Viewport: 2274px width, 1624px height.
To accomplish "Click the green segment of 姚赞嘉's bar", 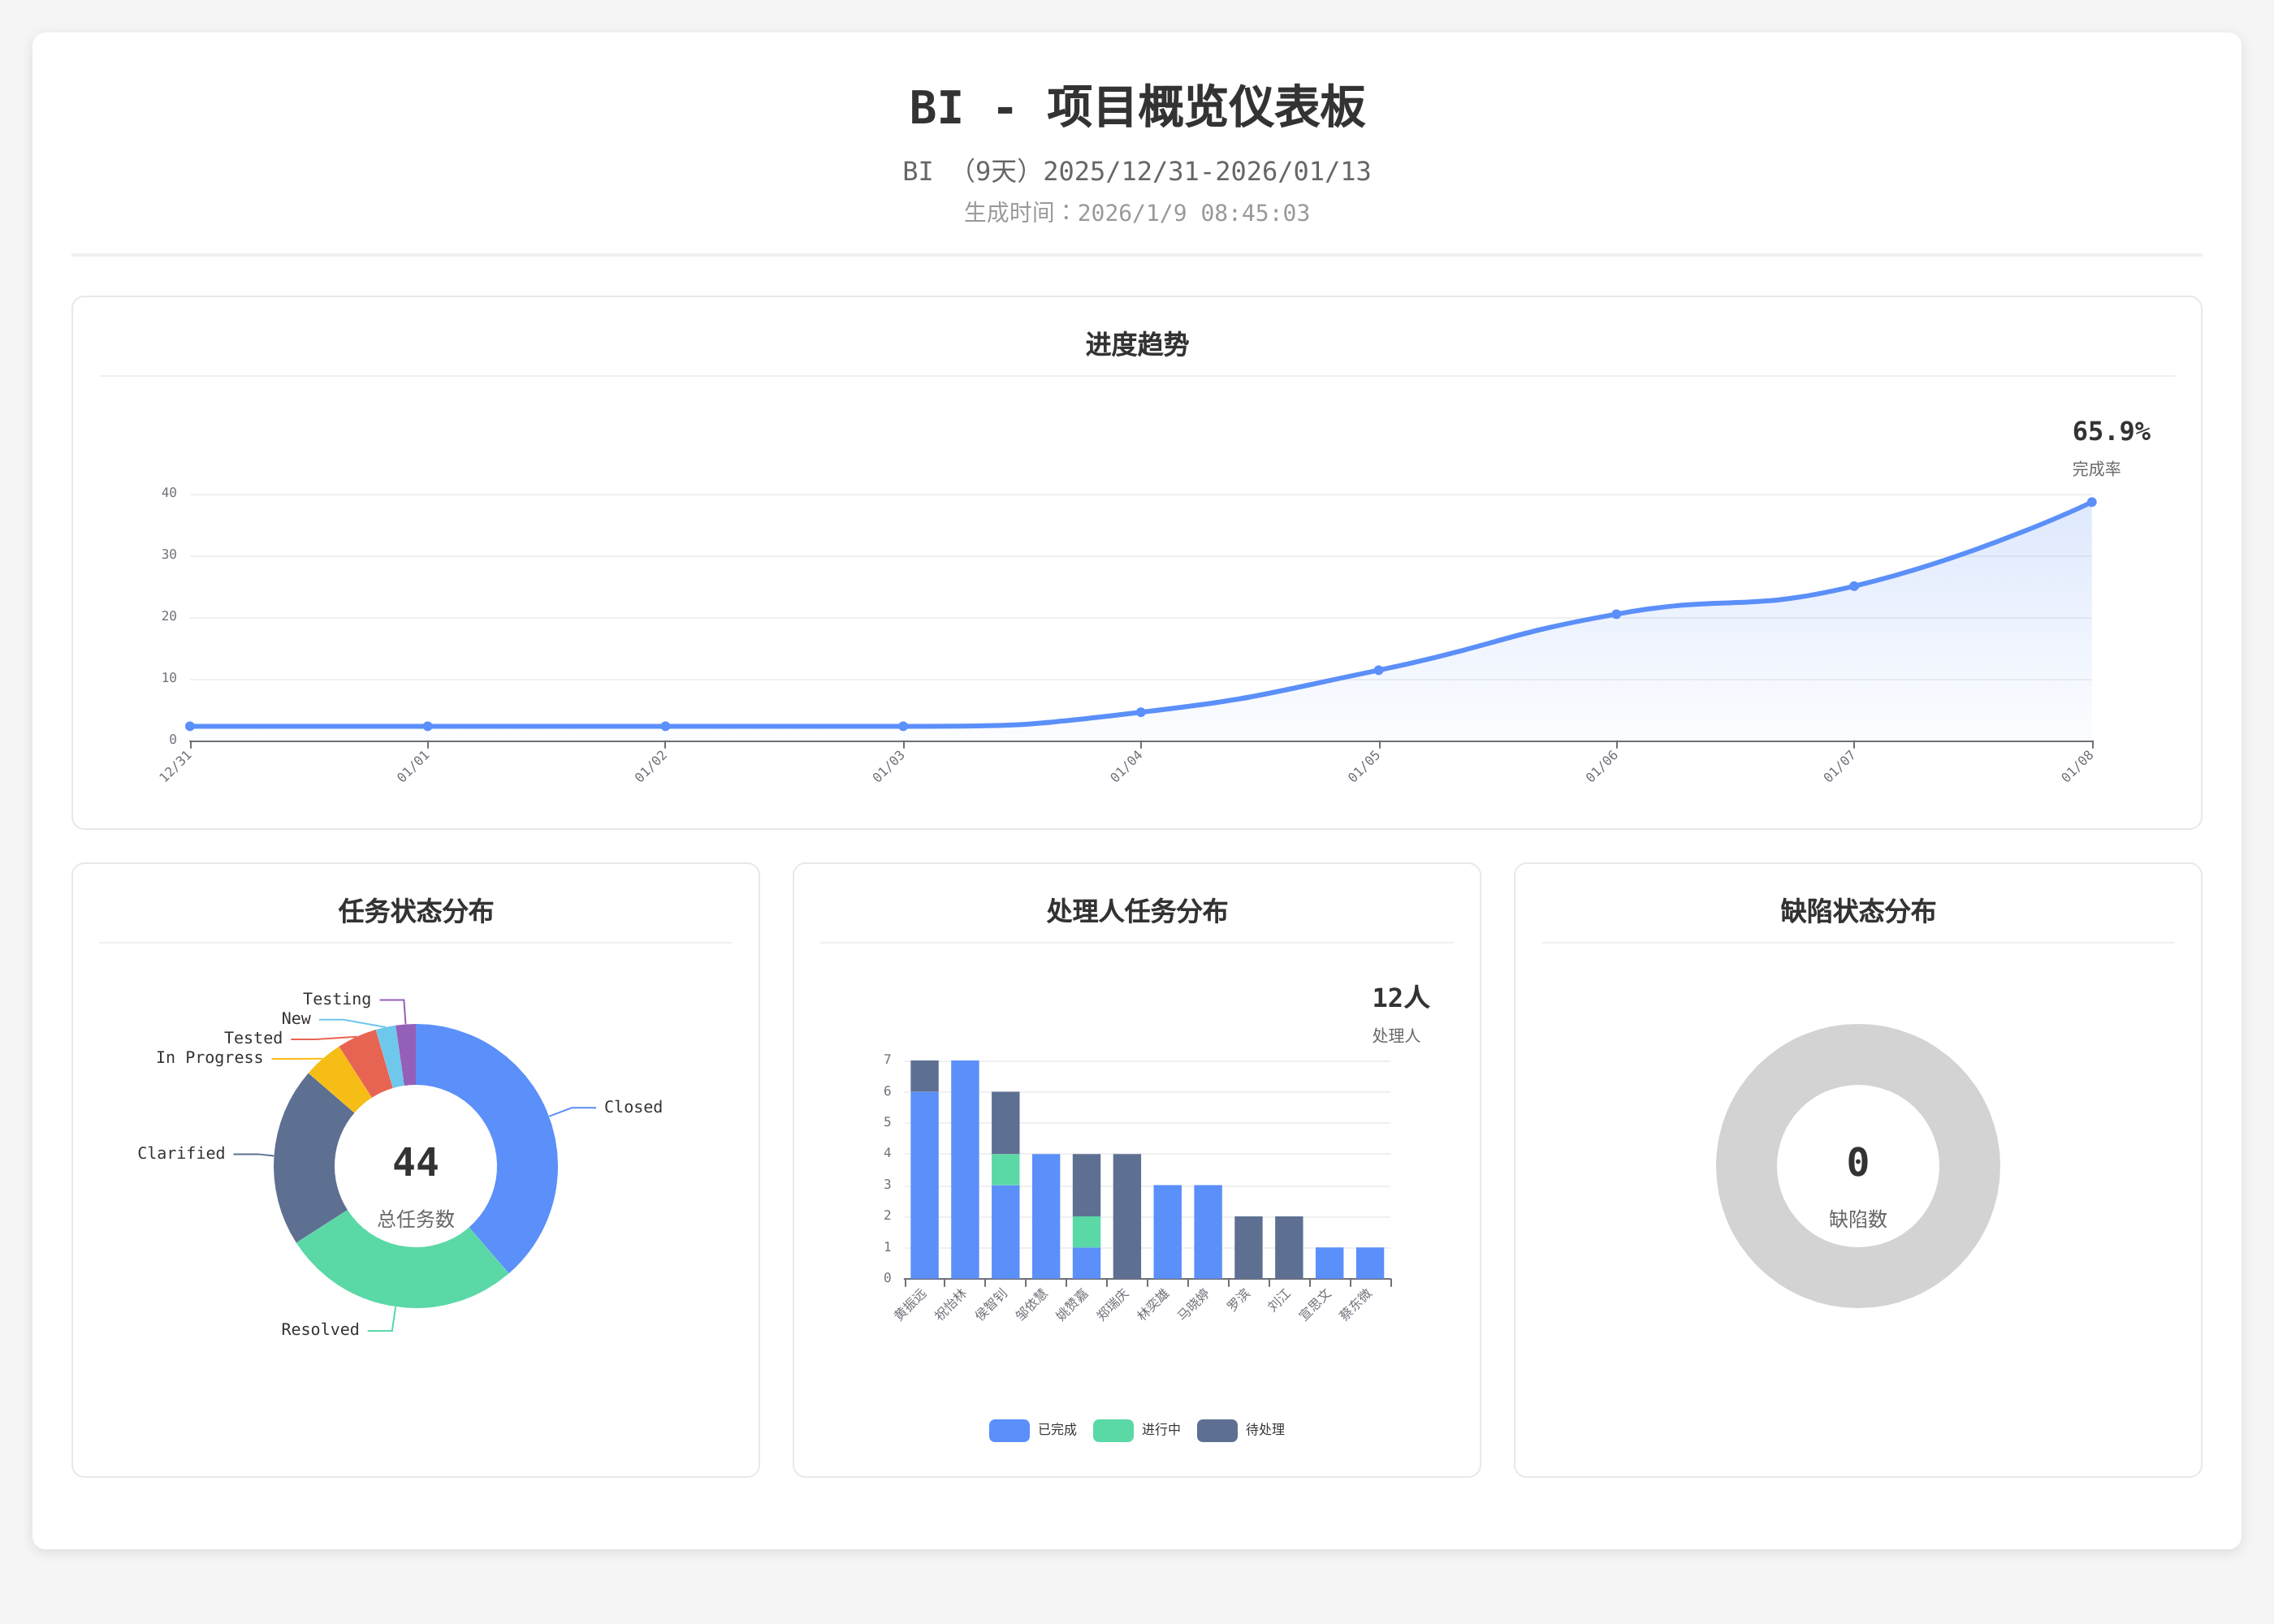I will coord(1086,1232).
